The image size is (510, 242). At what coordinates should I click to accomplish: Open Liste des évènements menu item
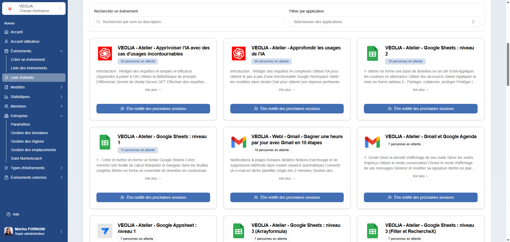(29, 68)
